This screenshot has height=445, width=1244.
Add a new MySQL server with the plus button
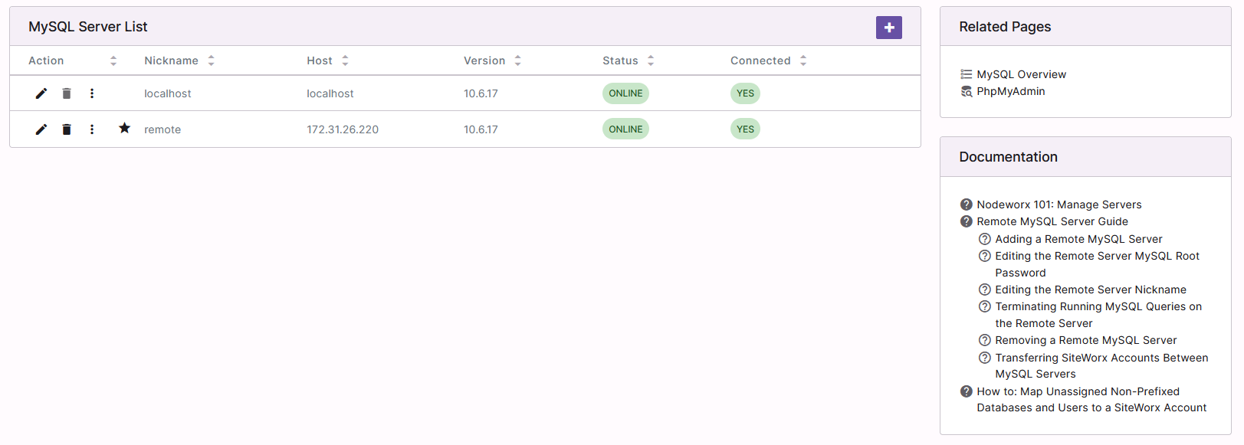(x=888, y=27)
